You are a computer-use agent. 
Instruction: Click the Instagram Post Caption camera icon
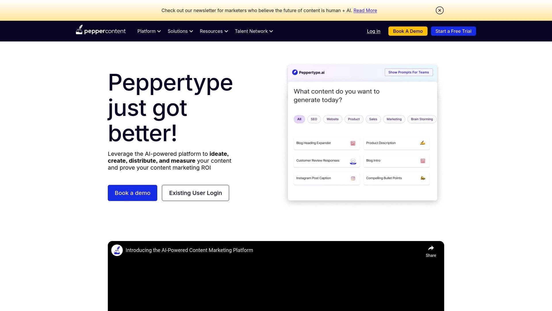pos(353,178)
